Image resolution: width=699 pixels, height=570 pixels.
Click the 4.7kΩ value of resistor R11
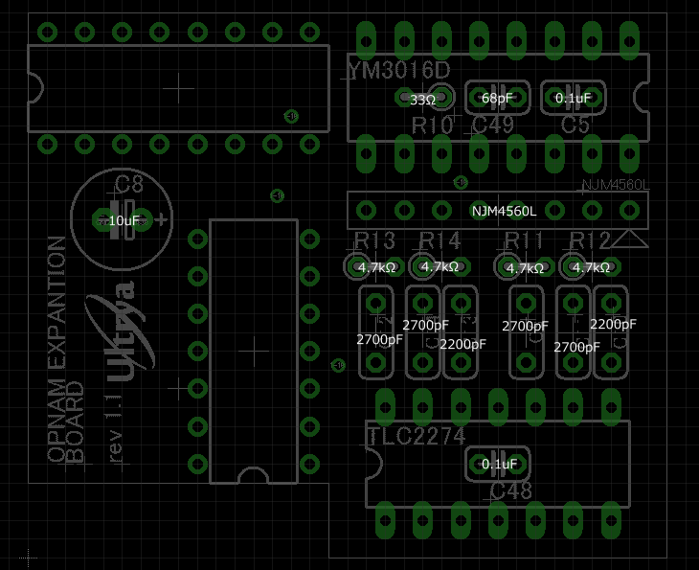pos(525,268)
